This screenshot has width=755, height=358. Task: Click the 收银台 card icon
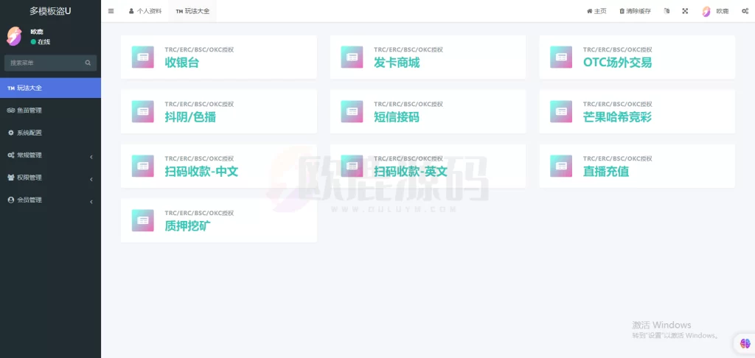coord(142,57)
